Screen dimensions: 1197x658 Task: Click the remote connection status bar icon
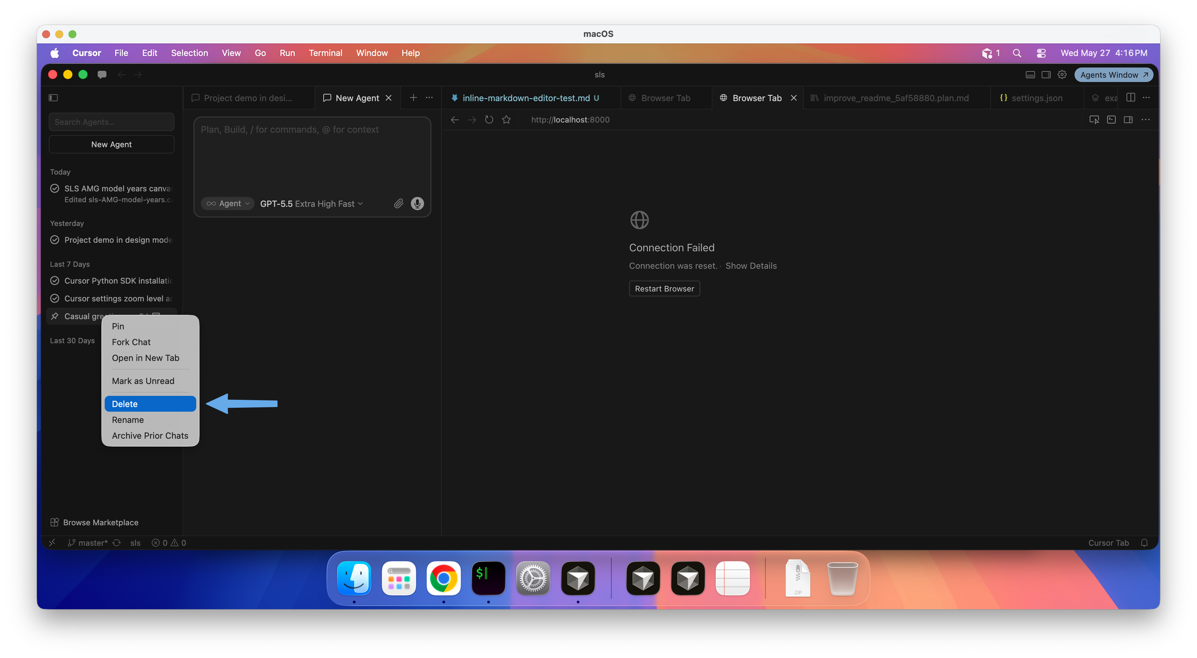tap(52, 543)
